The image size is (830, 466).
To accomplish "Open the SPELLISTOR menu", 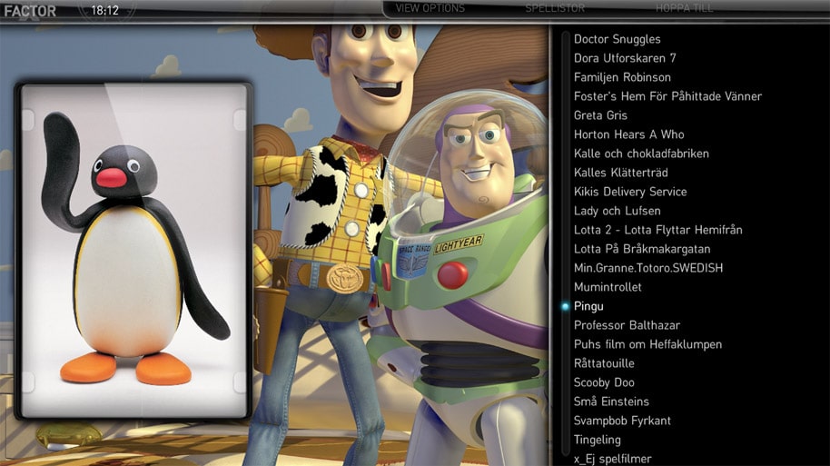I will tap(555, 8).
